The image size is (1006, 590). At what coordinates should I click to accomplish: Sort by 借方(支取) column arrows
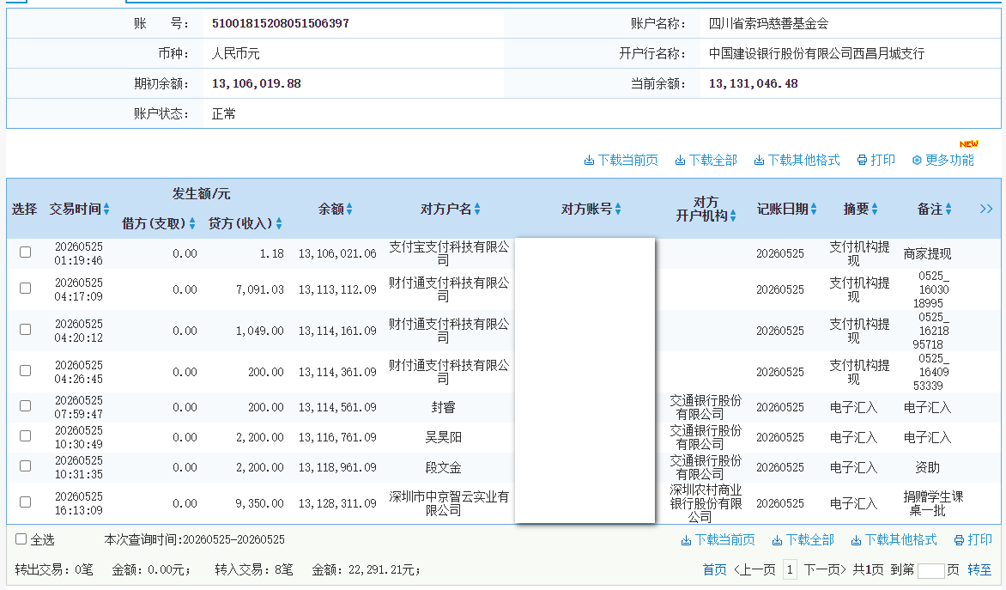pos(191,223)
